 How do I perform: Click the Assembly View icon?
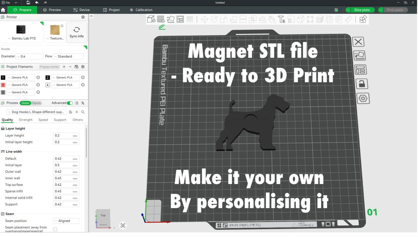363,19
